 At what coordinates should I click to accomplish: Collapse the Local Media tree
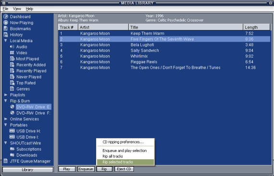click(6, 41)
